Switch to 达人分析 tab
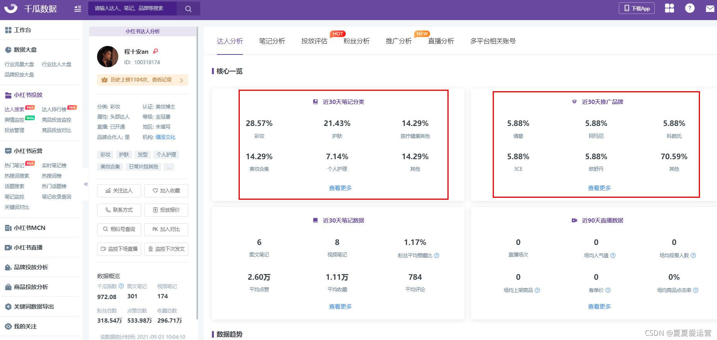717x340 pixels. click(230, 41)
